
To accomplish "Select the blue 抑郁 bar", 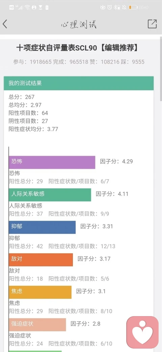I will [42, 227].
